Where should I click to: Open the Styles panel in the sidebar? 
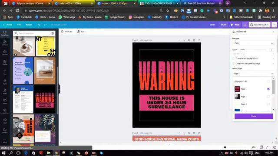tap(5, 82)
